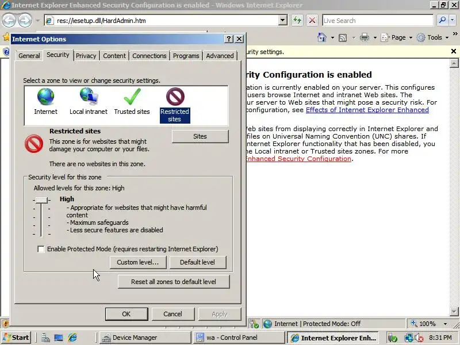Open the Page menu in IE toolbar
Image resolution: width=460 pixels, height=345 pixels.
(396, 37)
